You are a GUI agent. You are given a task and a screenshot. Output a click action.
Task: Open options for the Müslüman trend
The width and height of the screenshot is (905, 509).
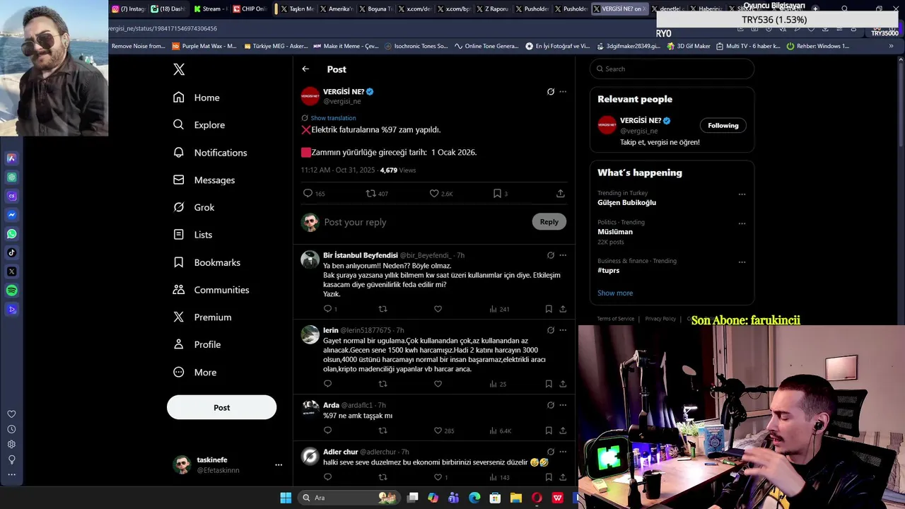[x=742, y=223]
